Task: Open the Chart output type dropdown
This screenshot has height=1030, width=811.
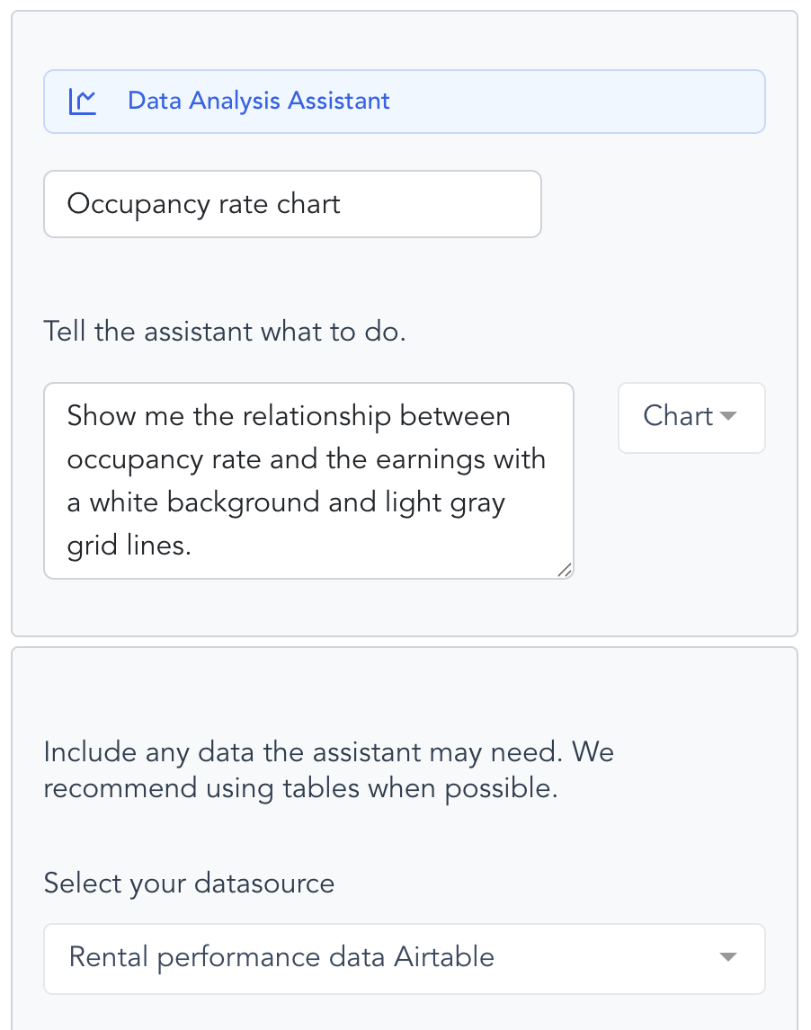Action: point(691,418)
